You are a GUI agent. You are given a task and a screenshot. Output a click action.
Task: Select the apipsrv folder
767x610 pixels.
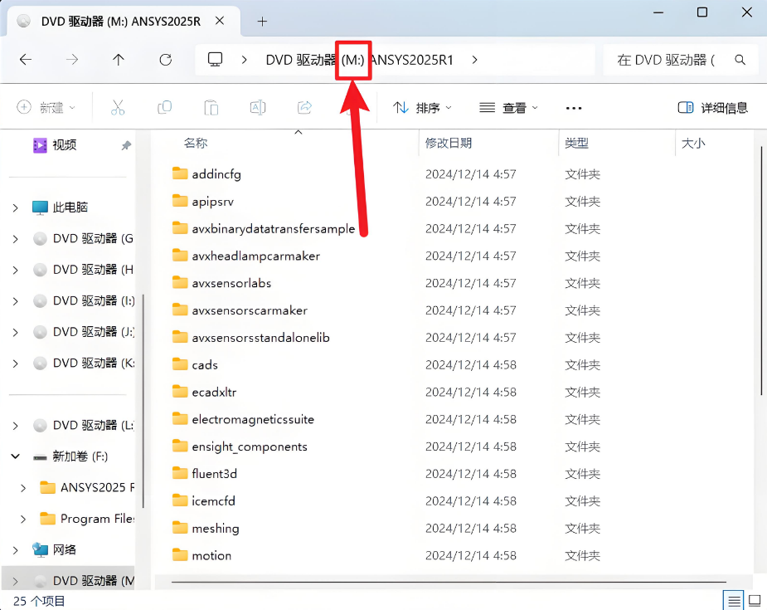coord(203,201)
